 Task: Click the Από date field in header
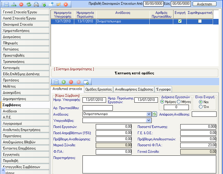(153, 4)
